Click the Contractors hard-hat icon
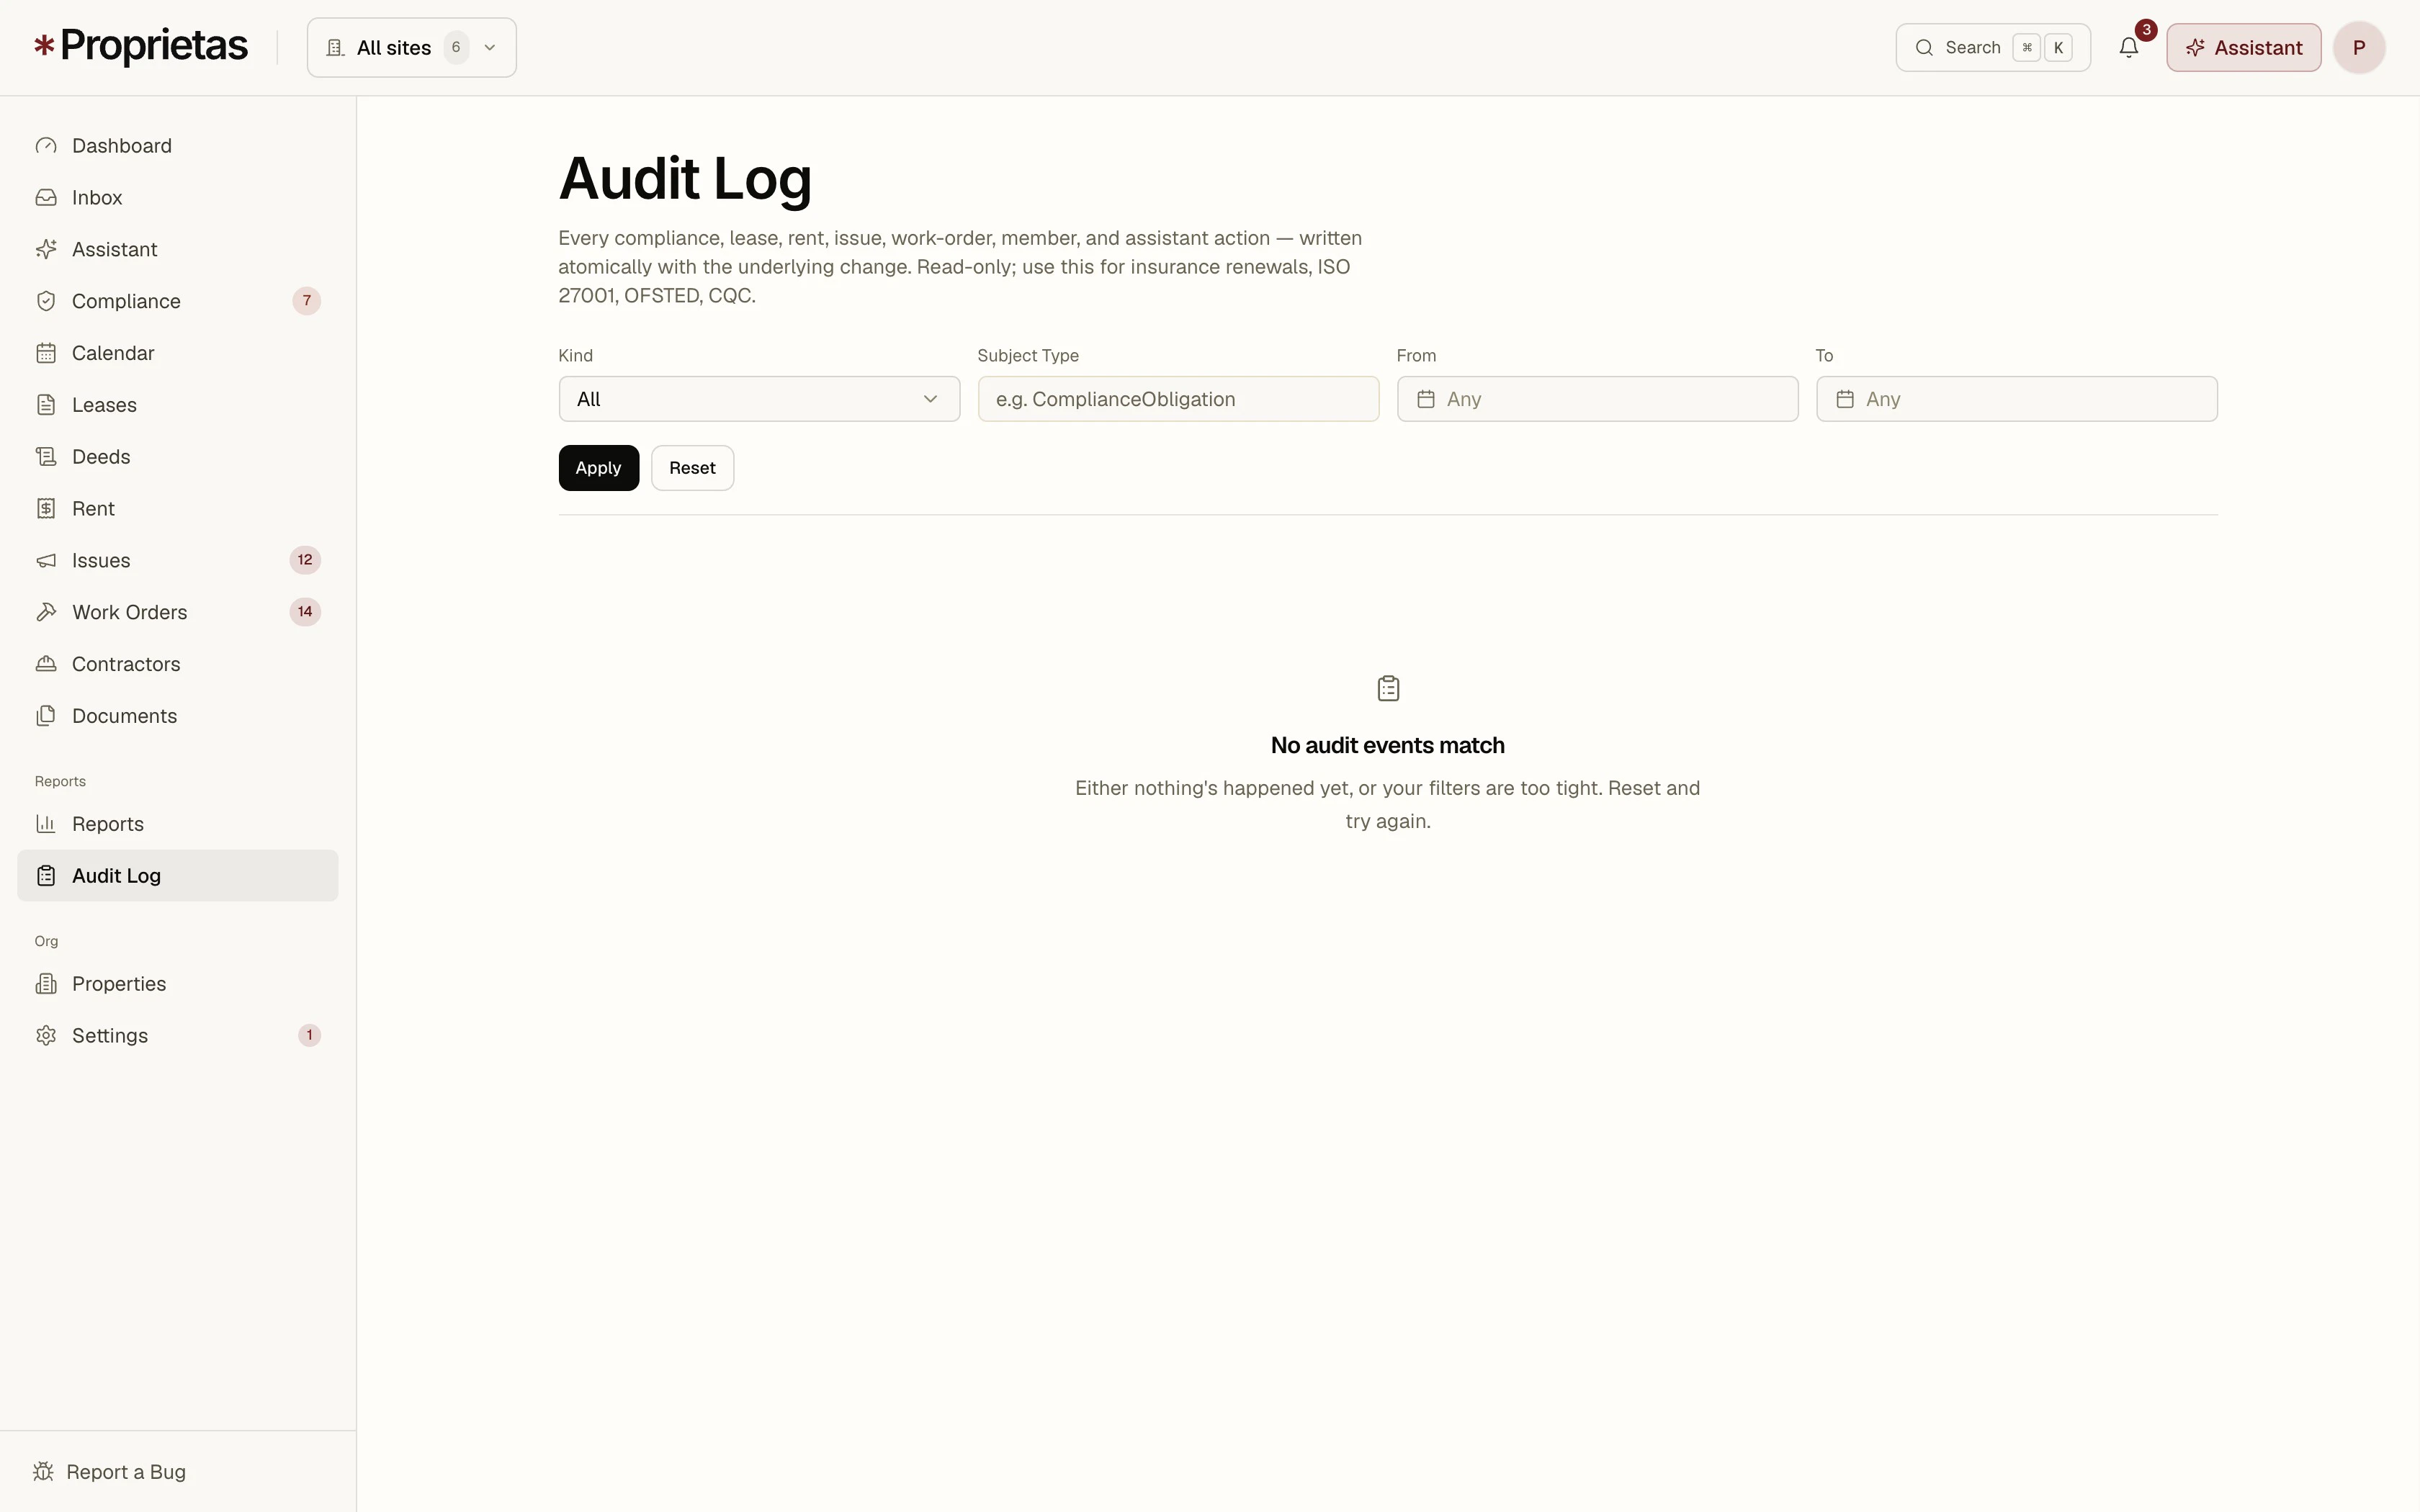Screen dimensions: 2420x1512 pos(46,664)
